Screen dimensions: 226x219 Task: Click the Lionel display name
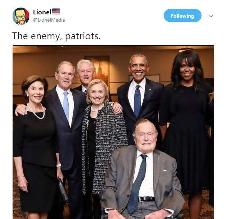tap(42, 12)
